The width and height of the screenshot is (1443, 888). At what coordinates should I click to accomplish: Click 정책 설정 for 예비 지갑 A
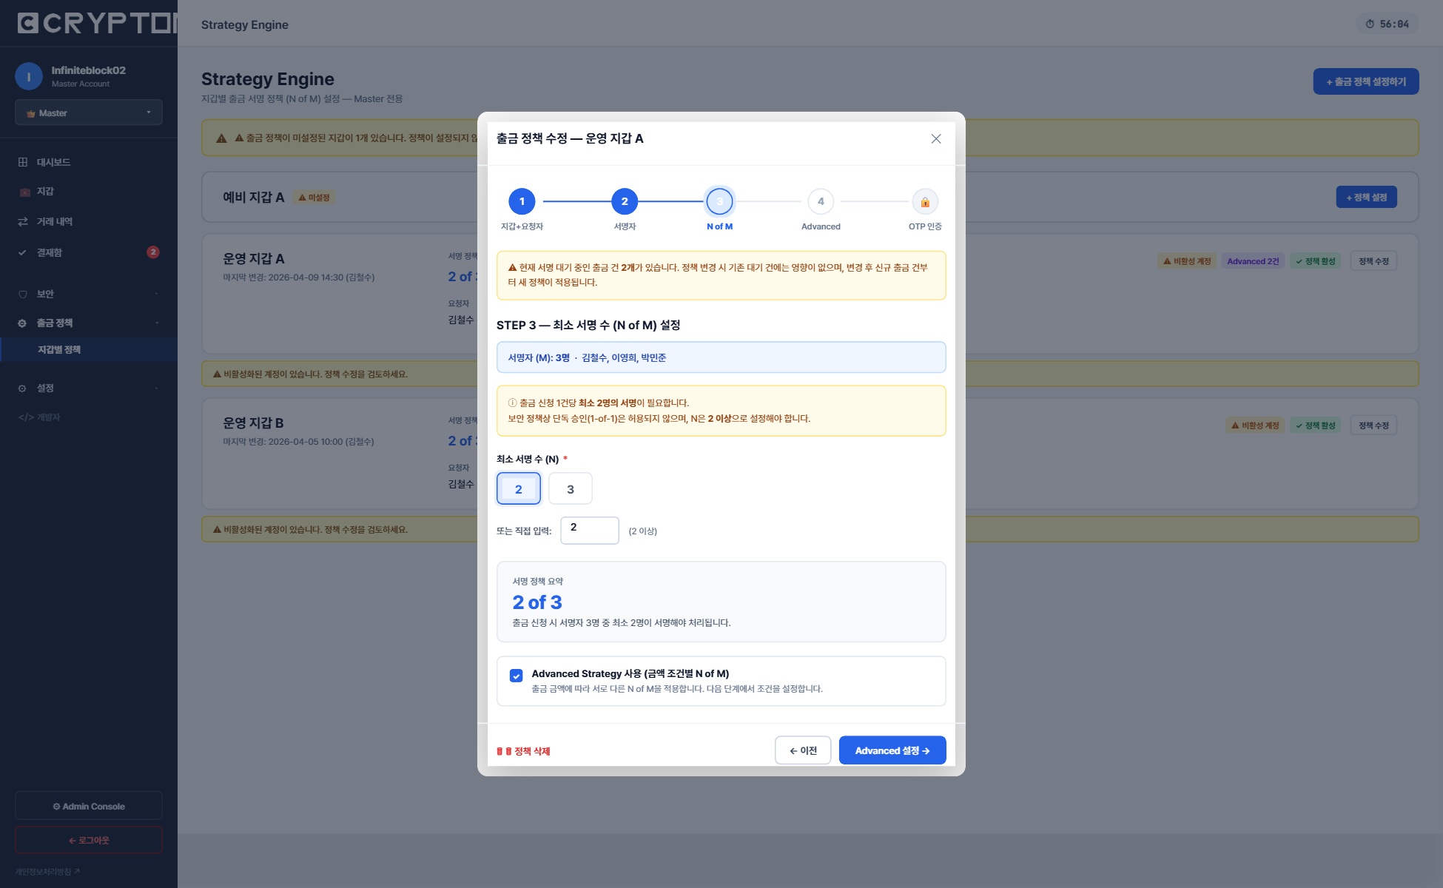click(x=1366, y=197)
